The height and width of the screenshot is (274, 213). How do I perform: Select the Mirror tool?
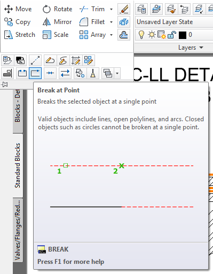(57, 22)
